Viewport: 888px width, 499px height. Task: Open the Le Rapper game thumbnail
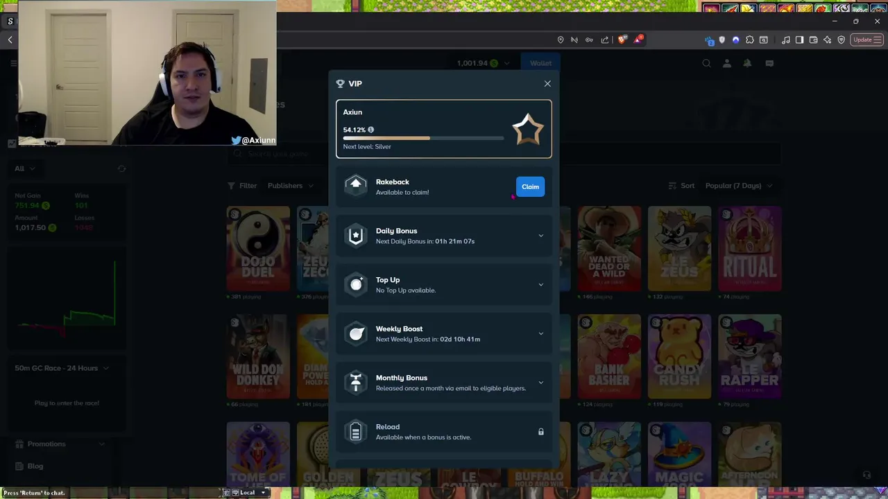point(750,356)
